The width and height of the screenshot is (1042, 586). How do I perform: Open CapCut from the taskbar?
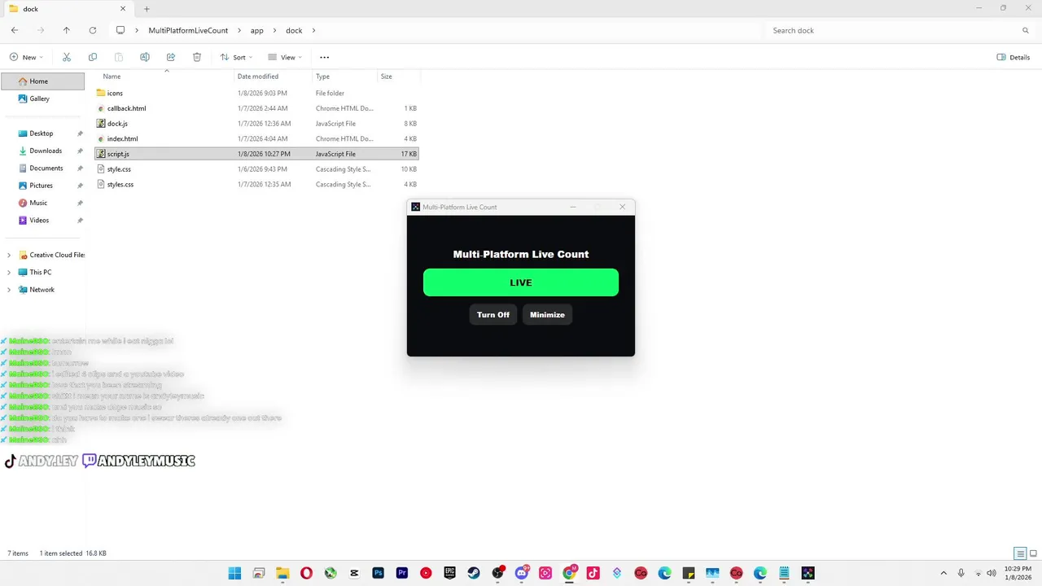[354, 573]
